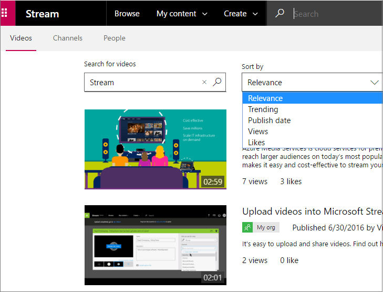Collapse the Sort by Relevance combo box

(312, 82)
